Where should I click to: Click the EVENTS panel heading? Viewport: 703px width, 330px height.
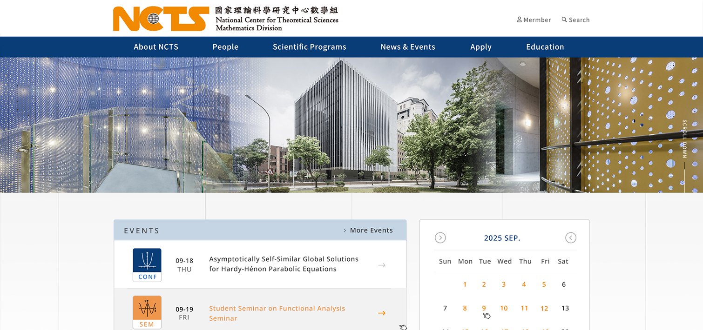click(x=142, y=231)
